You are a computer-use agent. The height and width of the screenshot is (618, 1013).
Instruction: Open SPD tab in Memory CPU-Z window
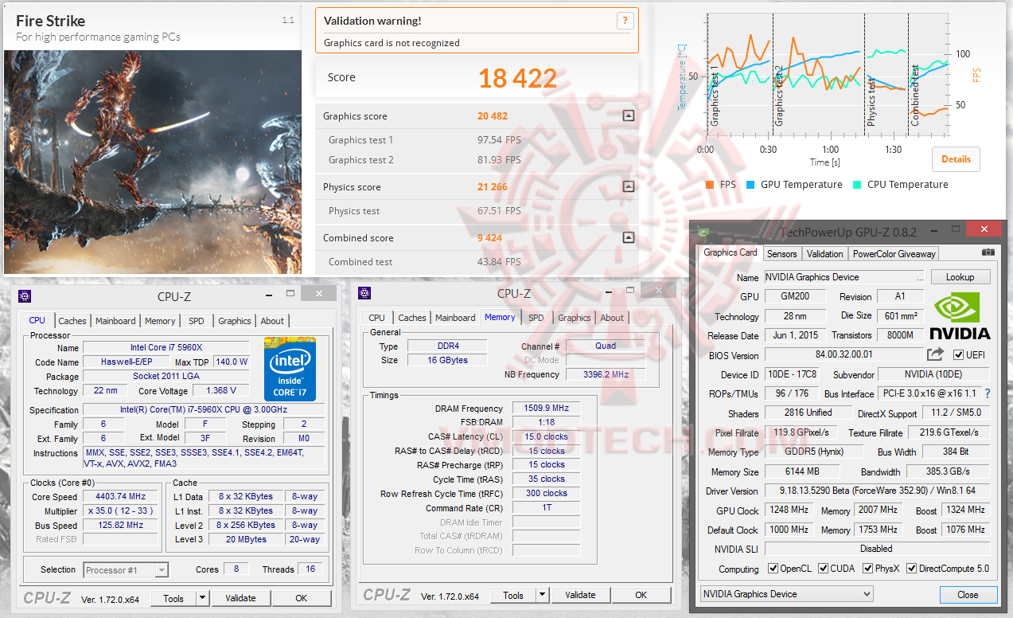536,317
